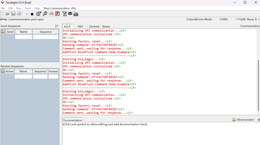The width and height of the screenshot is (260, 145).
Task: Click the Print printer icon
Action: pos(19,14)
